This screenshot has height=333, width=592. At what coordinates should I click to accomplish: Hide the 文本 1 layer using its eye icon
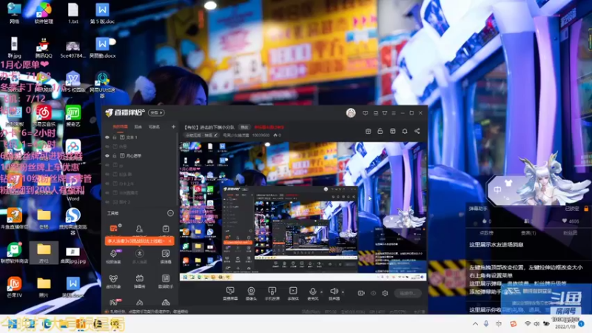point(107,138)
